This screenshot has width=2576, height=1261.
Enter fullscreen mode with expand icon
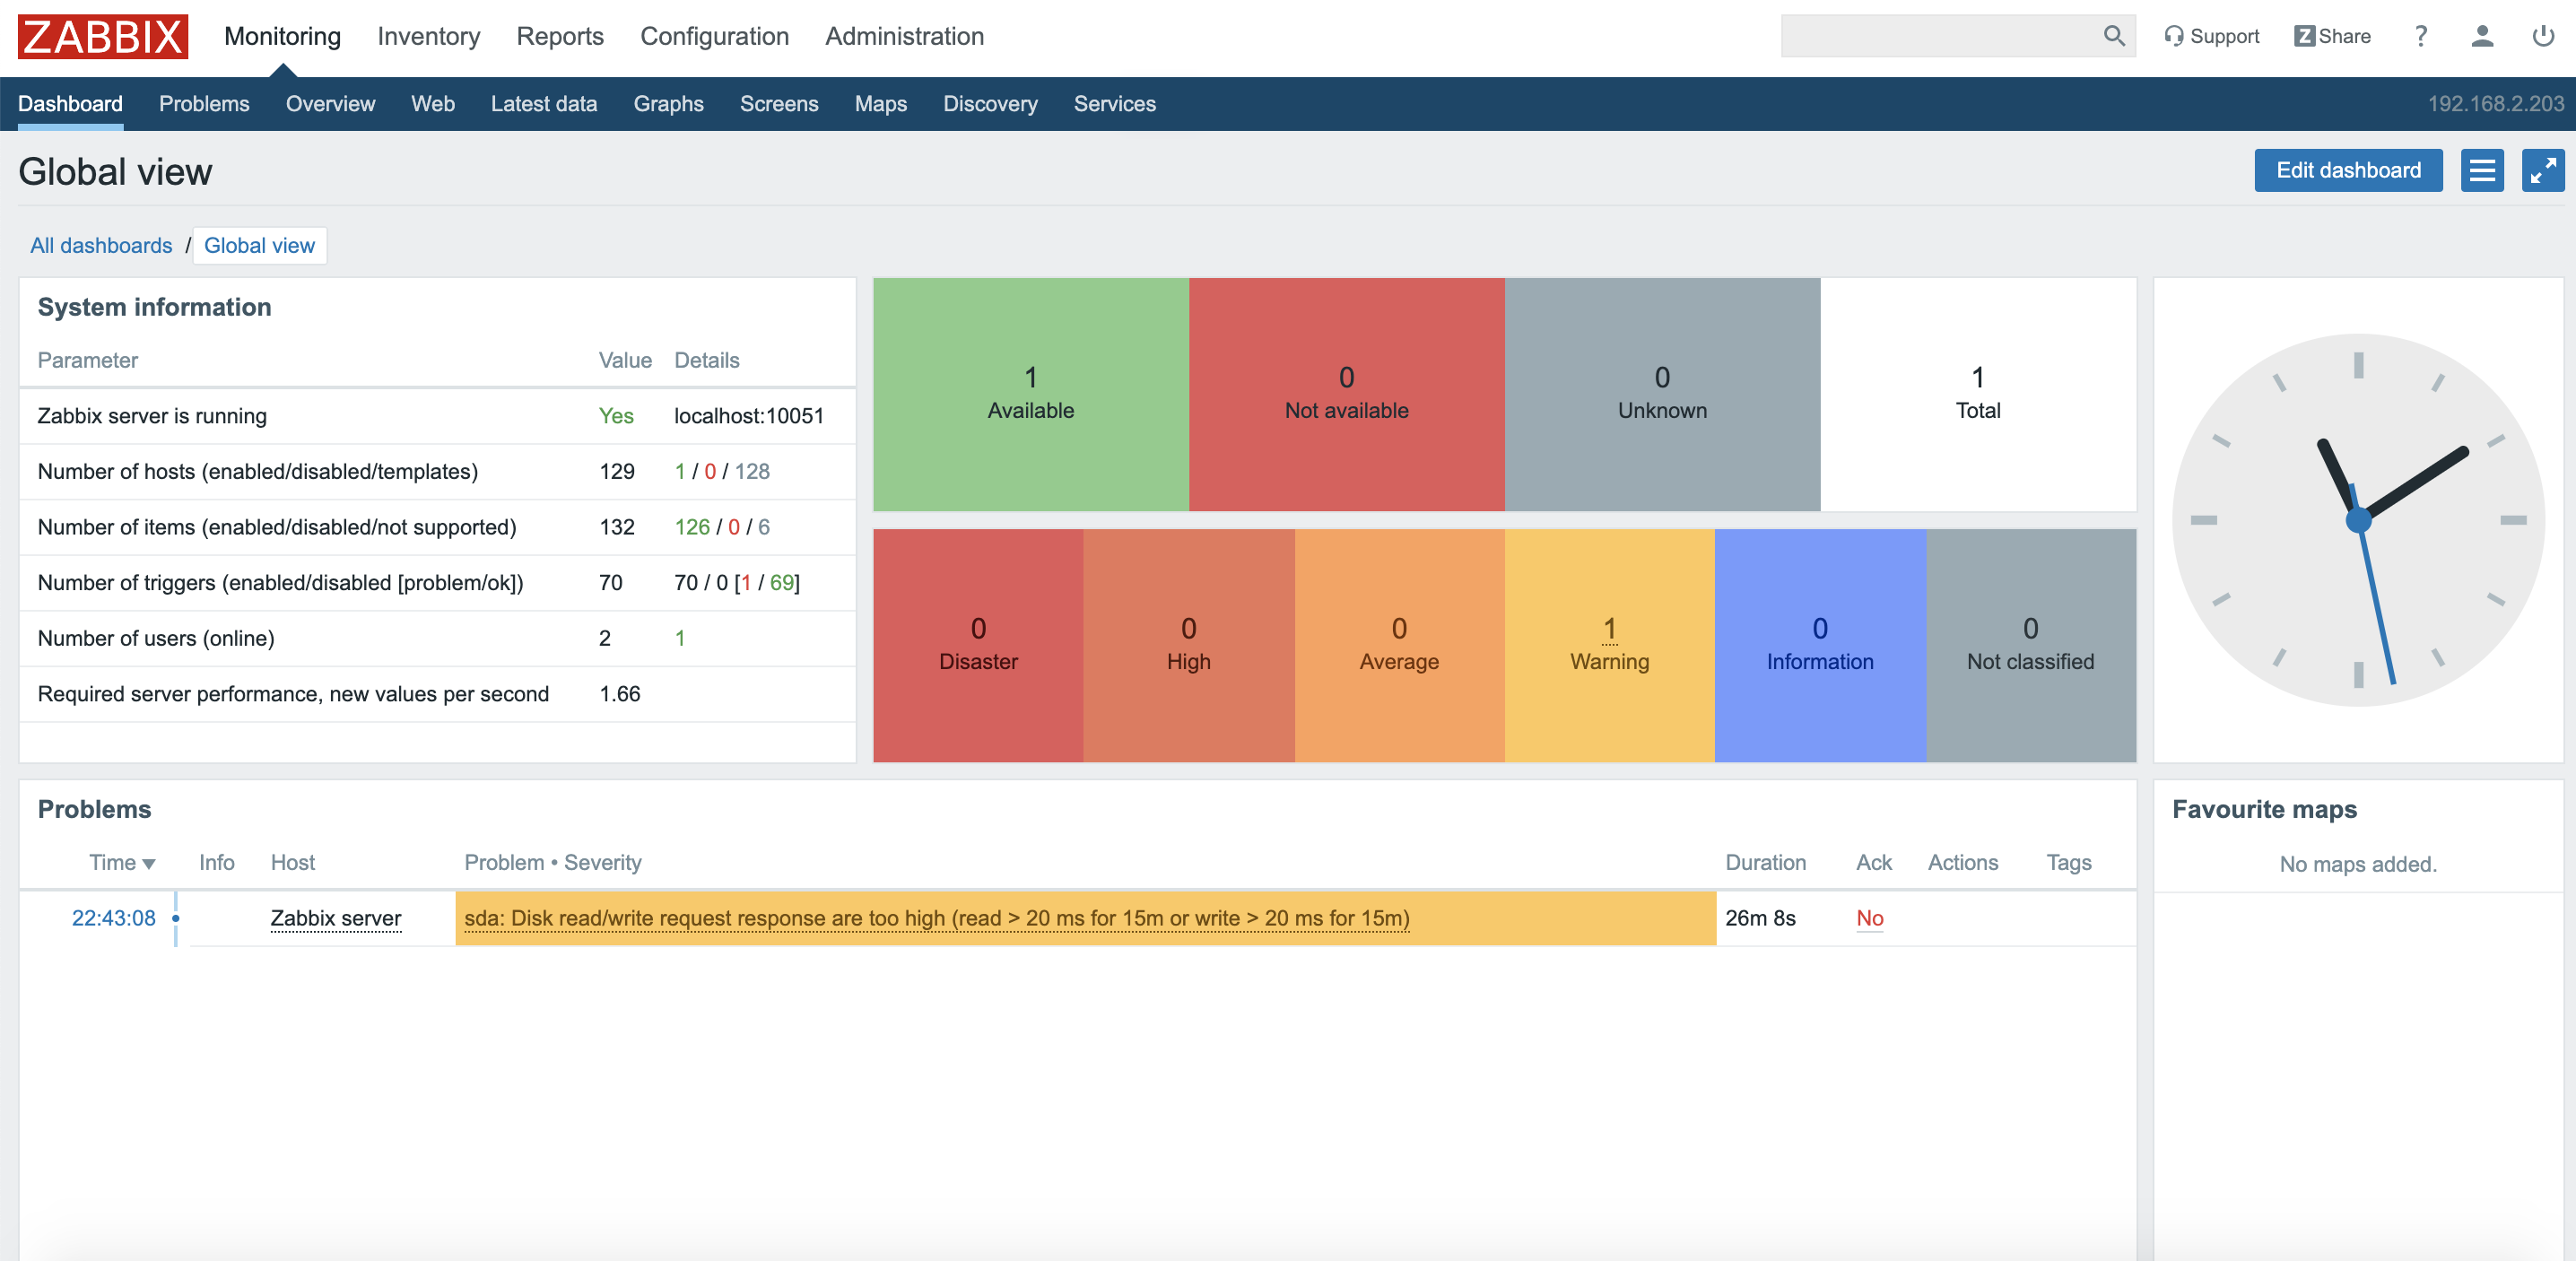pyautogui.click(x=2541, y=170)
